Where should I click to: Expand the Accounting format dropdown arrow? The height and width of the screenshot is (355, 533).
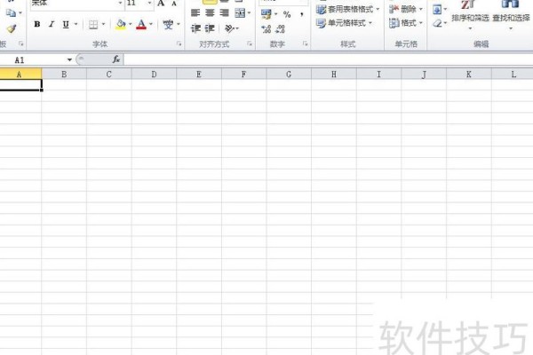coord(275,14)
